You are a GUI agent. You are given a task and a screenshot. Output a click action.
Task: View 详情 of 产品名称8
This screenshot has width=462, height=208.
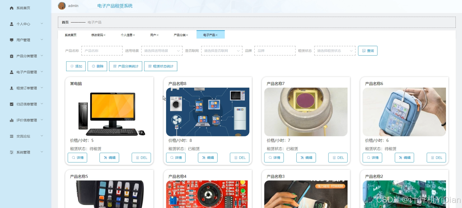coord(176,158)
